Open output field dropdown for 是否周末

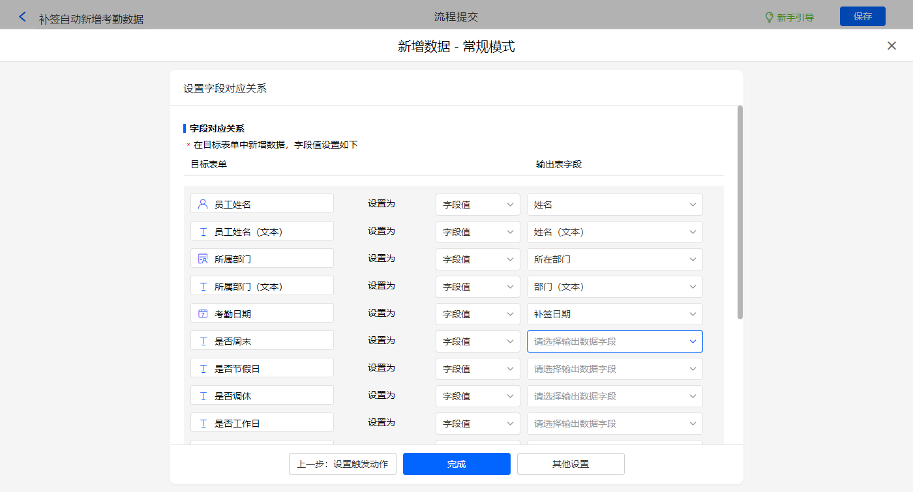click(614, 341)
